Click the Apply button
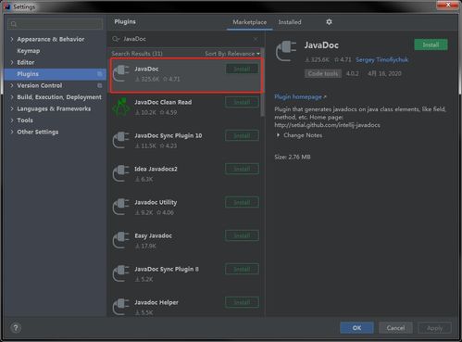462x342 pixels. tap(434, 328)
